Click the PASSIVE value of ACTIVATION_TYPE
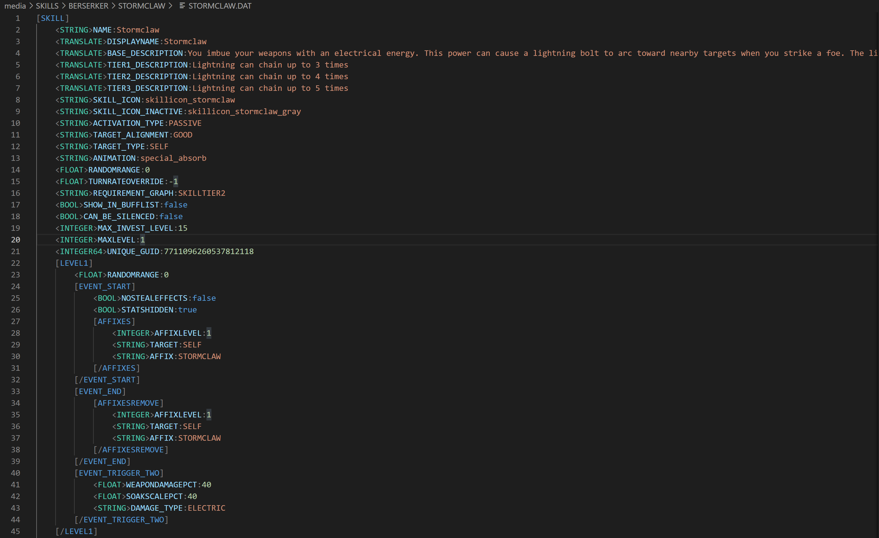Image resolution: width=879 pixels, height=538 pixels. coord(185,123)
